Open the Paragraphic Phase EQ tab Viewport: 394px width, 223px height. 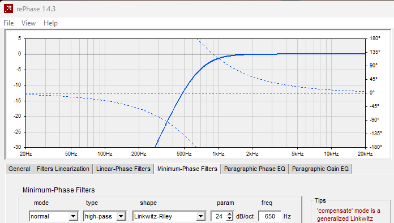(x=255, y=169)
